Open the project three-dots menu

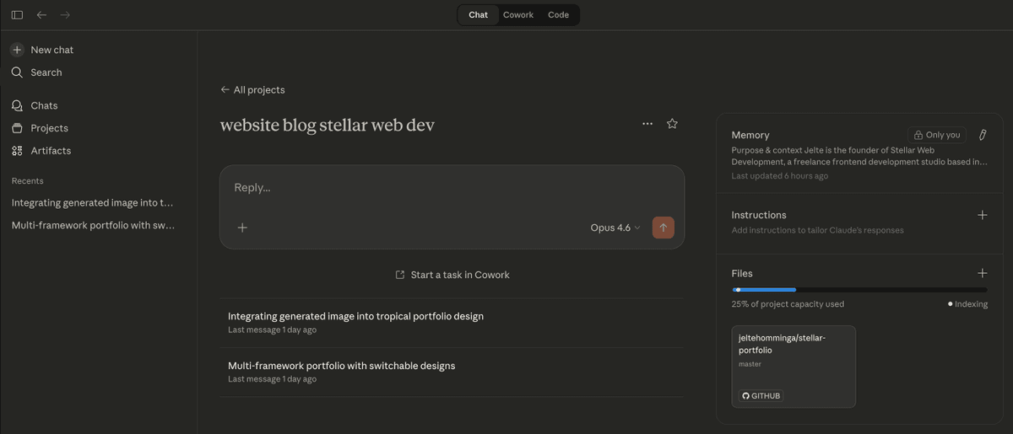coord(647,124)
